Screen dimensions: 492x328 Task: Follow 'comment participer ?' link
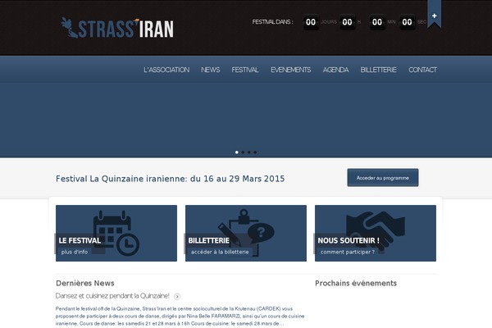[348, 252]
